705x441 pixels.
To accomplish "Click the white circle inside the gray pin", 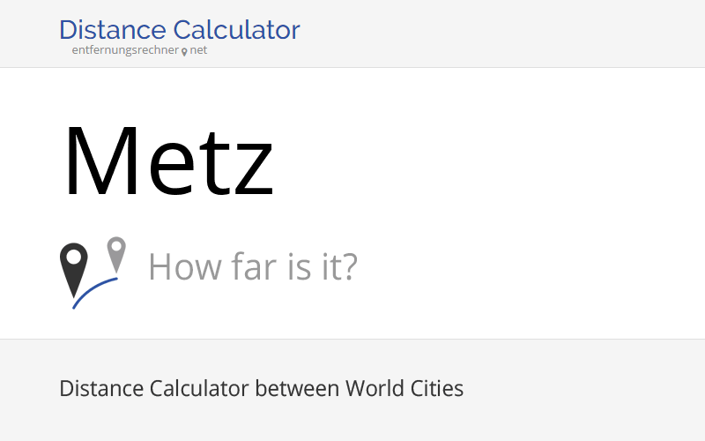I will pyautogui.click(x=116, y=246).
